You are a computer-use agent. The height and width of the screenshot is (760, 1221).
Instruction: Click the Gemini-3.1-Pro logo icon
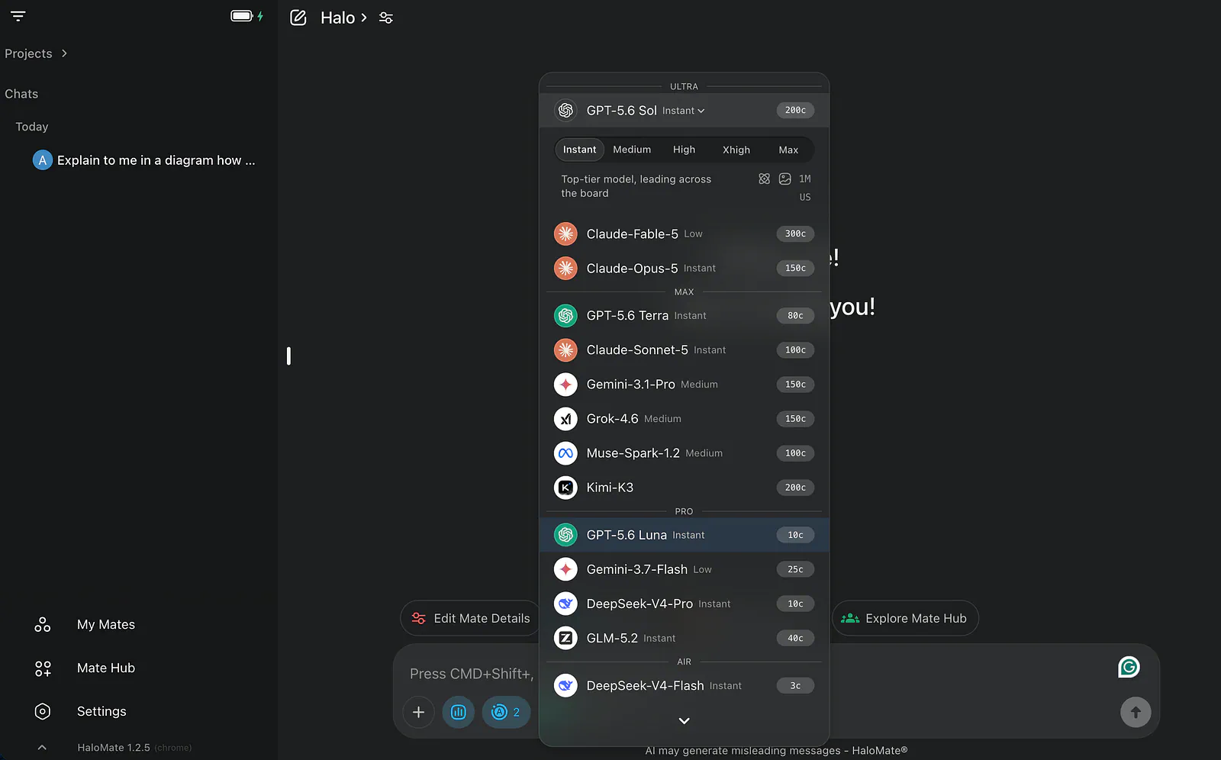(x=565, y=385)
